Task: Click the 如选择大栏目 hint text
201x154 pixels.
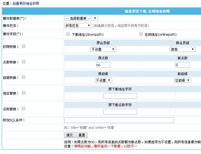Action: tap(121, 26)
